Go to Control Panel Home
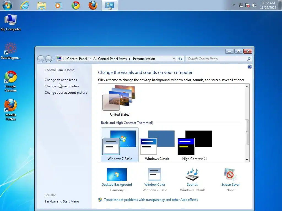 coord(59,70)
